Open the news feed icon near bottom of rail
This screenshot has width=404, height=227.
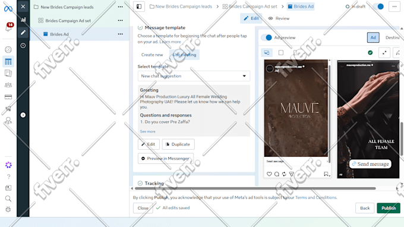[8, 188]
